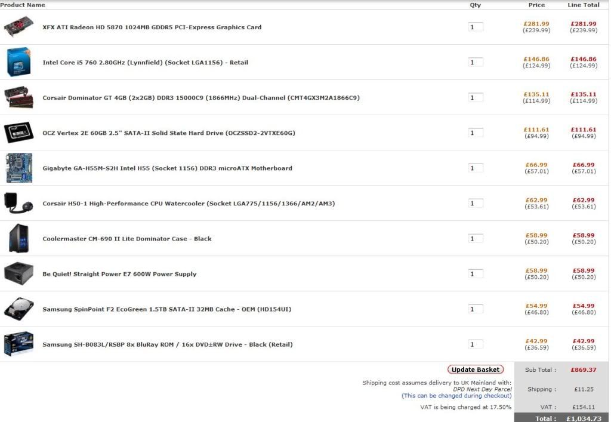
Task: Open the Coolermaster CM-690 case image
Action: pos(18,238)
